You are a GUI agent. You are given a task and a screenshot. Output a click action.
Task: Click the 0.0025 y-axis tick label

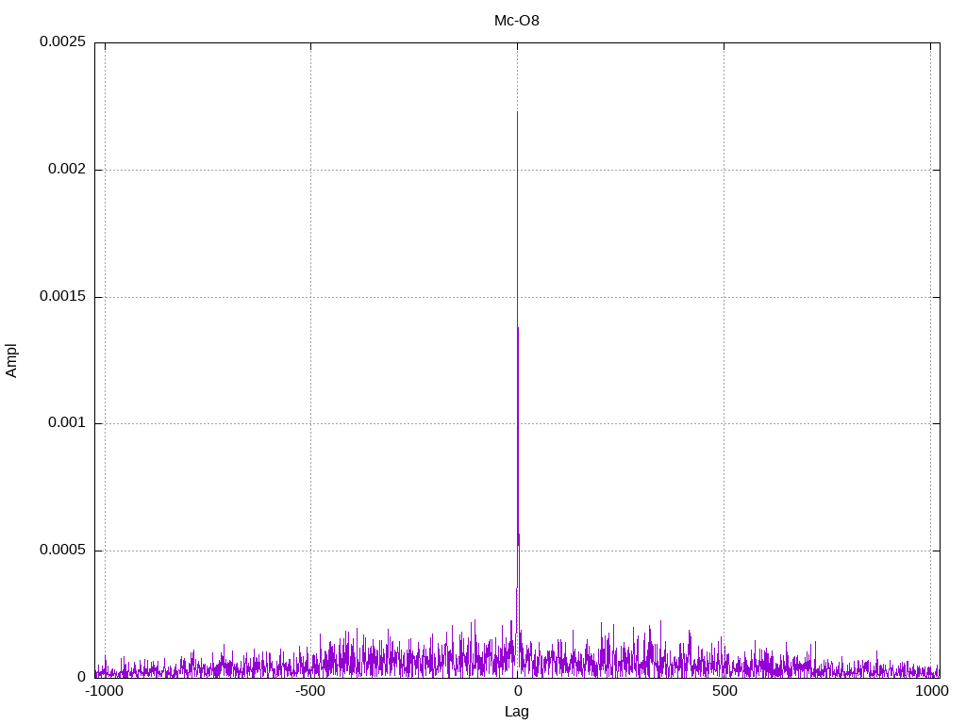[62, 42]
